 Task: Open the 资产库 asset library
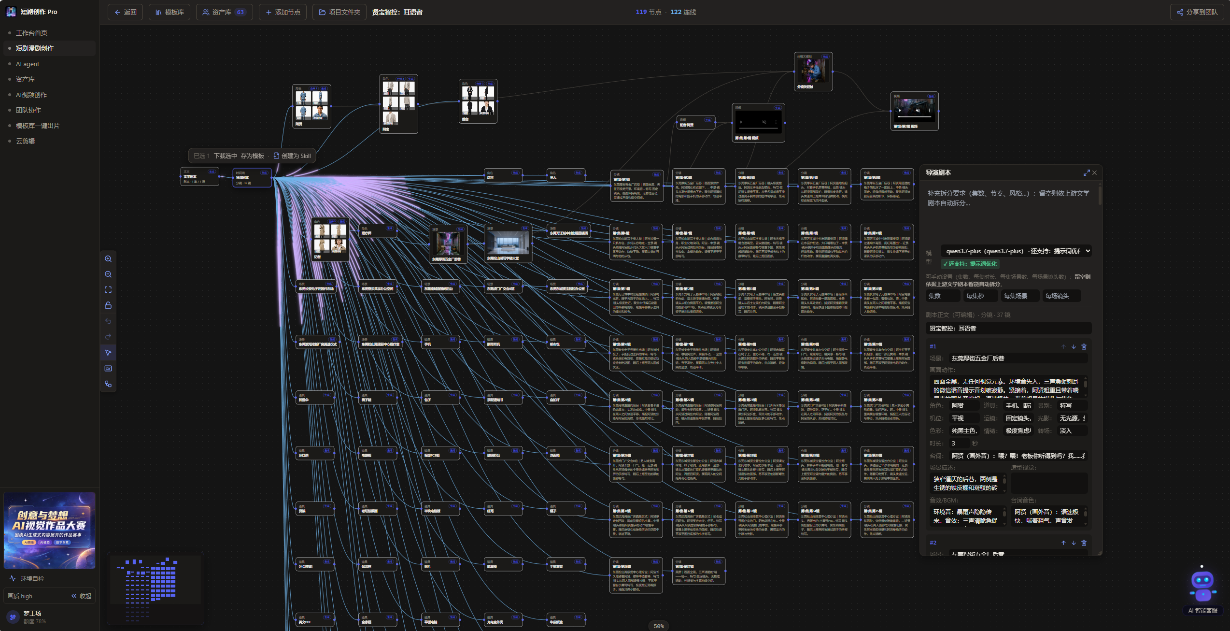click(x=224, y=12)
